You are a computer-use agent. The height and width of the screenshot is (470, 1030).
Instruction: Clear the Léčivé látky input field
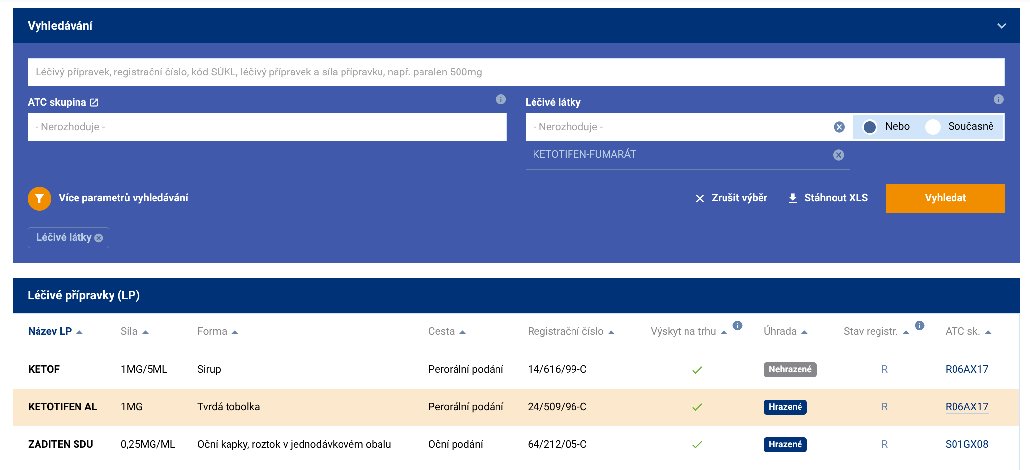839,127
